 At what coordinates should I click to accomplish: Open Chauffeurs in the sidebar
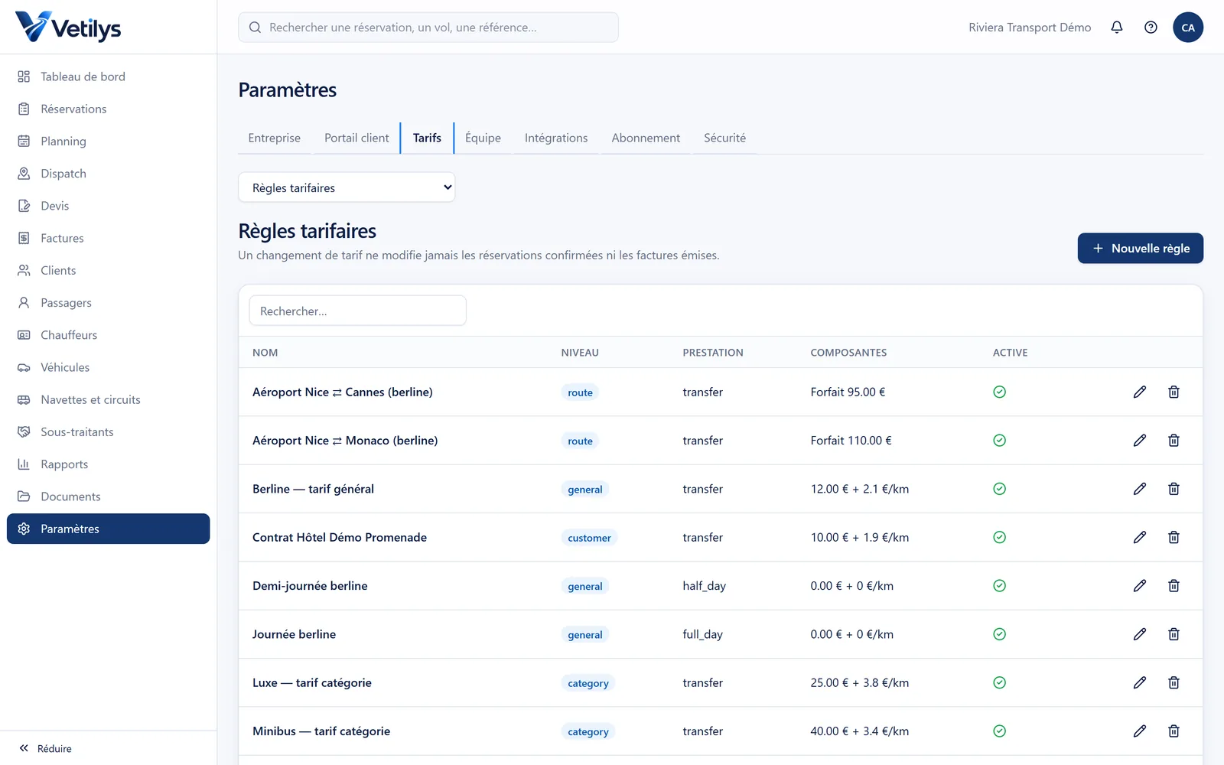coord(109,335)
